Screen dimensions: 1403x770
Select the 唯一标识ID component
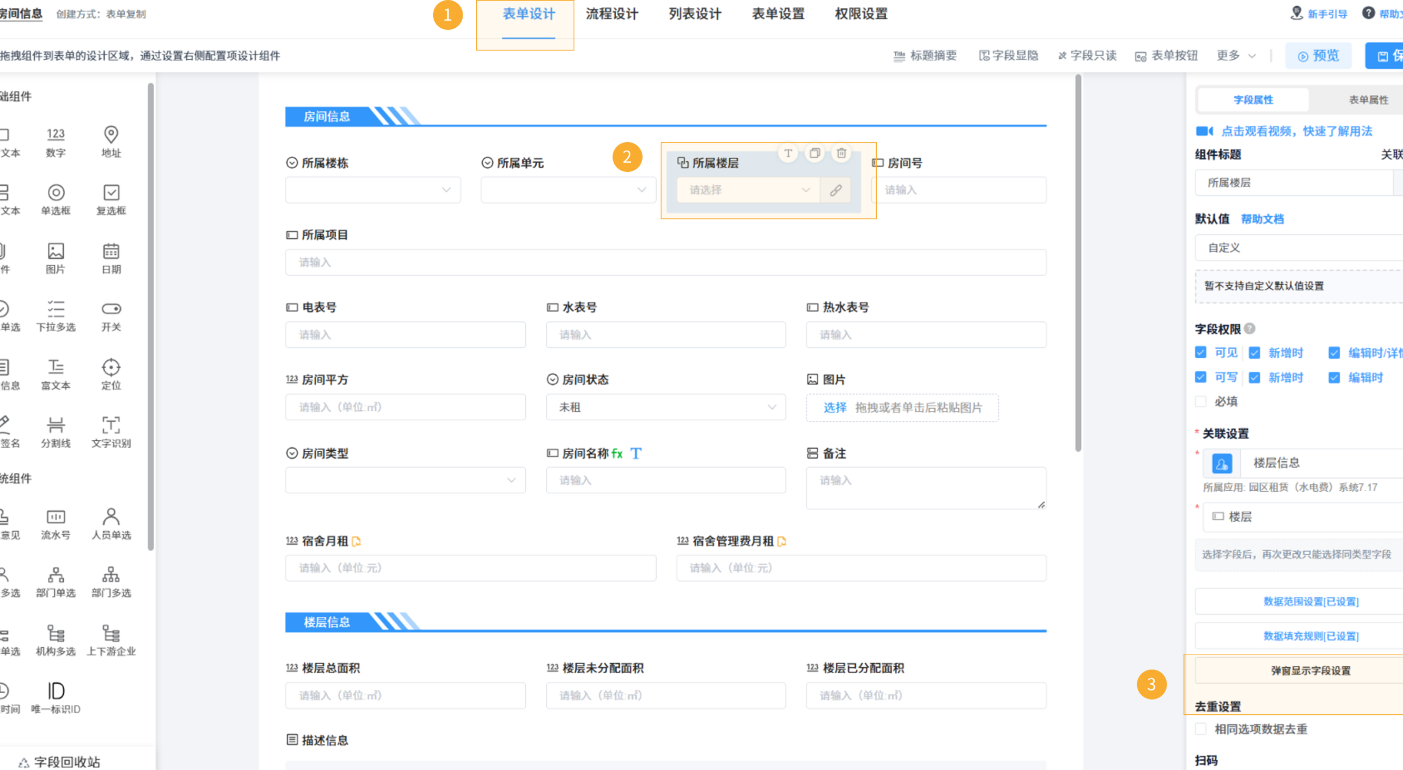[56, 698]
